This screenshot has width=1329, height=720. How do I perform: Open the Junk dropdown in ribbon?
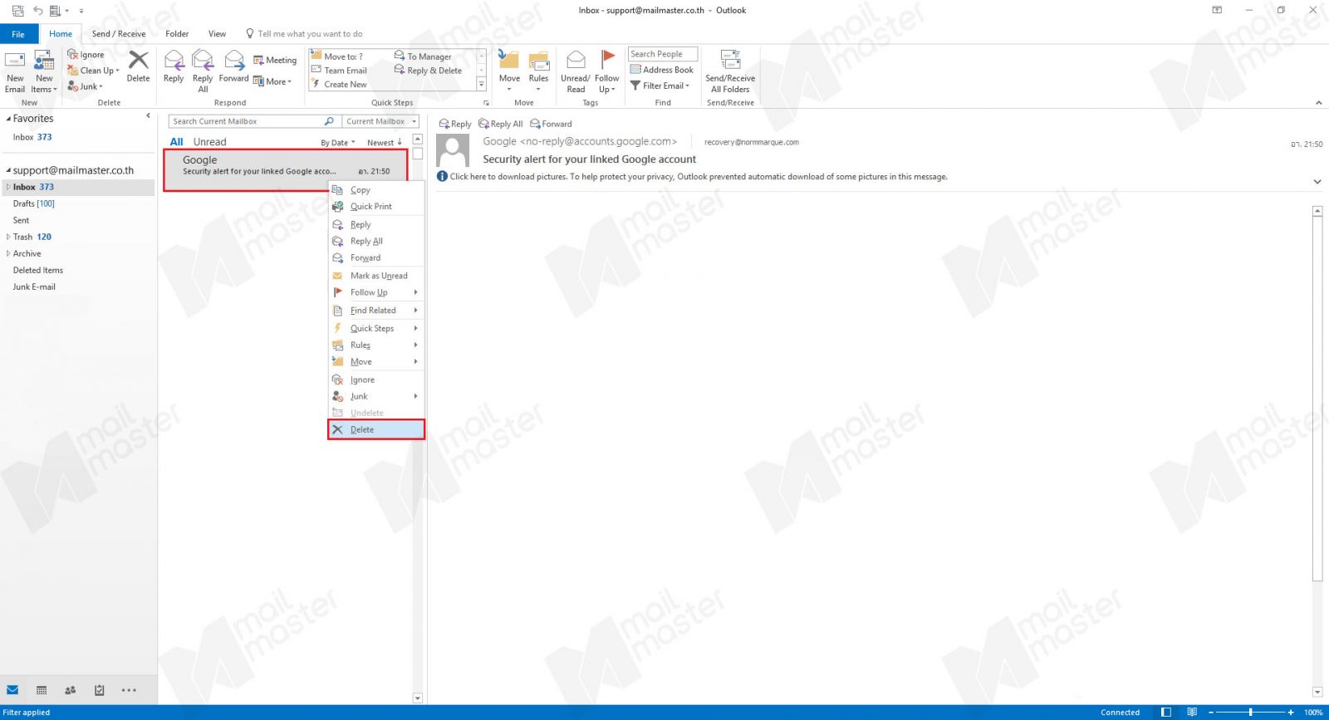[86, 86]
